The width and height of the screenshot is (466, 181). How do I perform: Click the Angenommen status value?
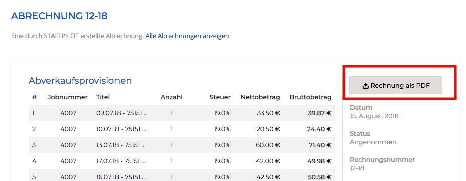373,142
